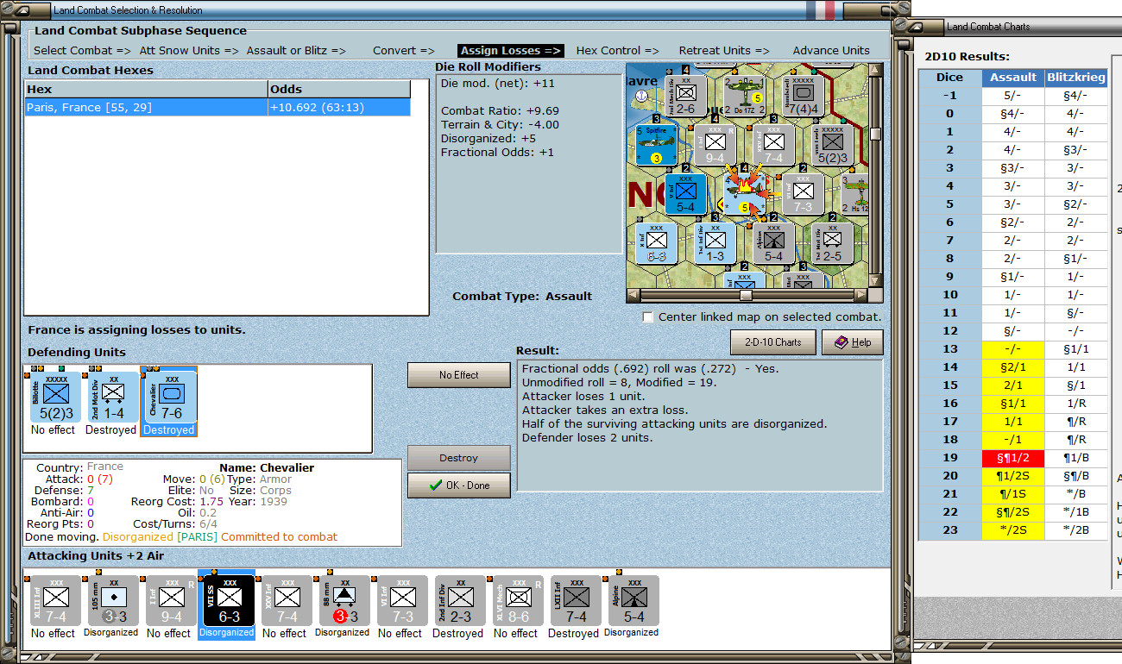Screen dimensions: 1122x664
Task: Open the Help button
Action: tap(852, 342)
